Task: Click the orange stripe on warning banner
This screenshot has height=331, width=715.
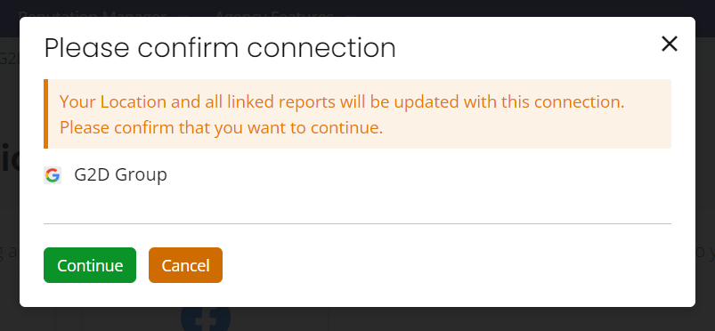Action: click(x=45, y=114)
